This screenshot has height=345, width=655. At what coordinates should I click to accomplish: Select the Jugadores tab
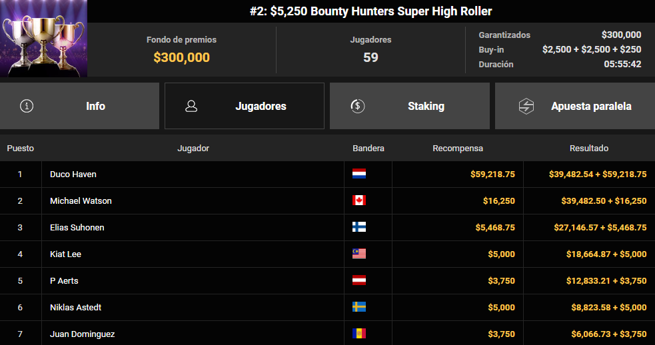click(x=245, y=106)
